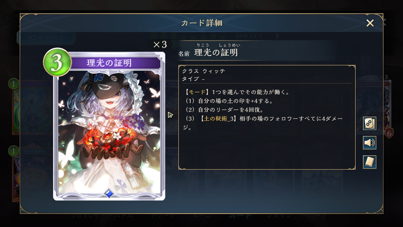Click the blue rarity gem at card bottom
Viewport: 403px width, 227px height.
109,193
